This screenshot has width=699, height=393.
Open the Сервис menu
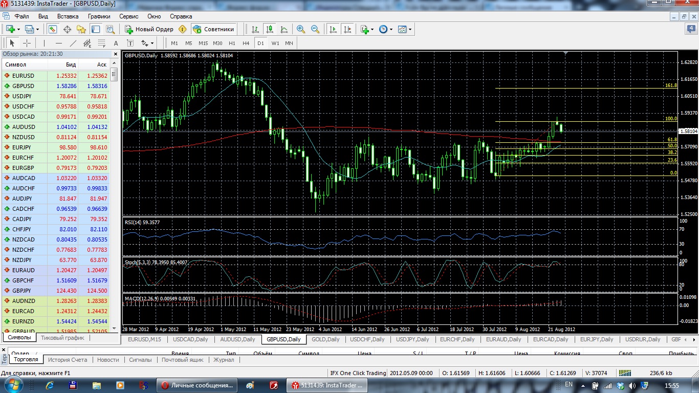[129, 16]
